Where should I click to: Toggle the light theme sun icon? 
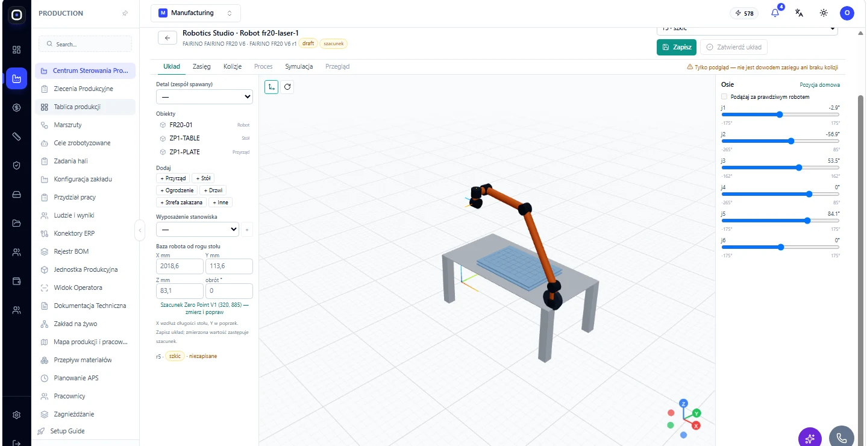pyautogui.click(x=824, y=13)
